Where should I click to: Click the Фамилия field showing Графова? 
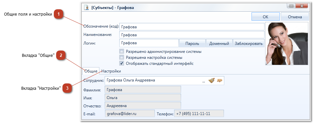point(143,89)
